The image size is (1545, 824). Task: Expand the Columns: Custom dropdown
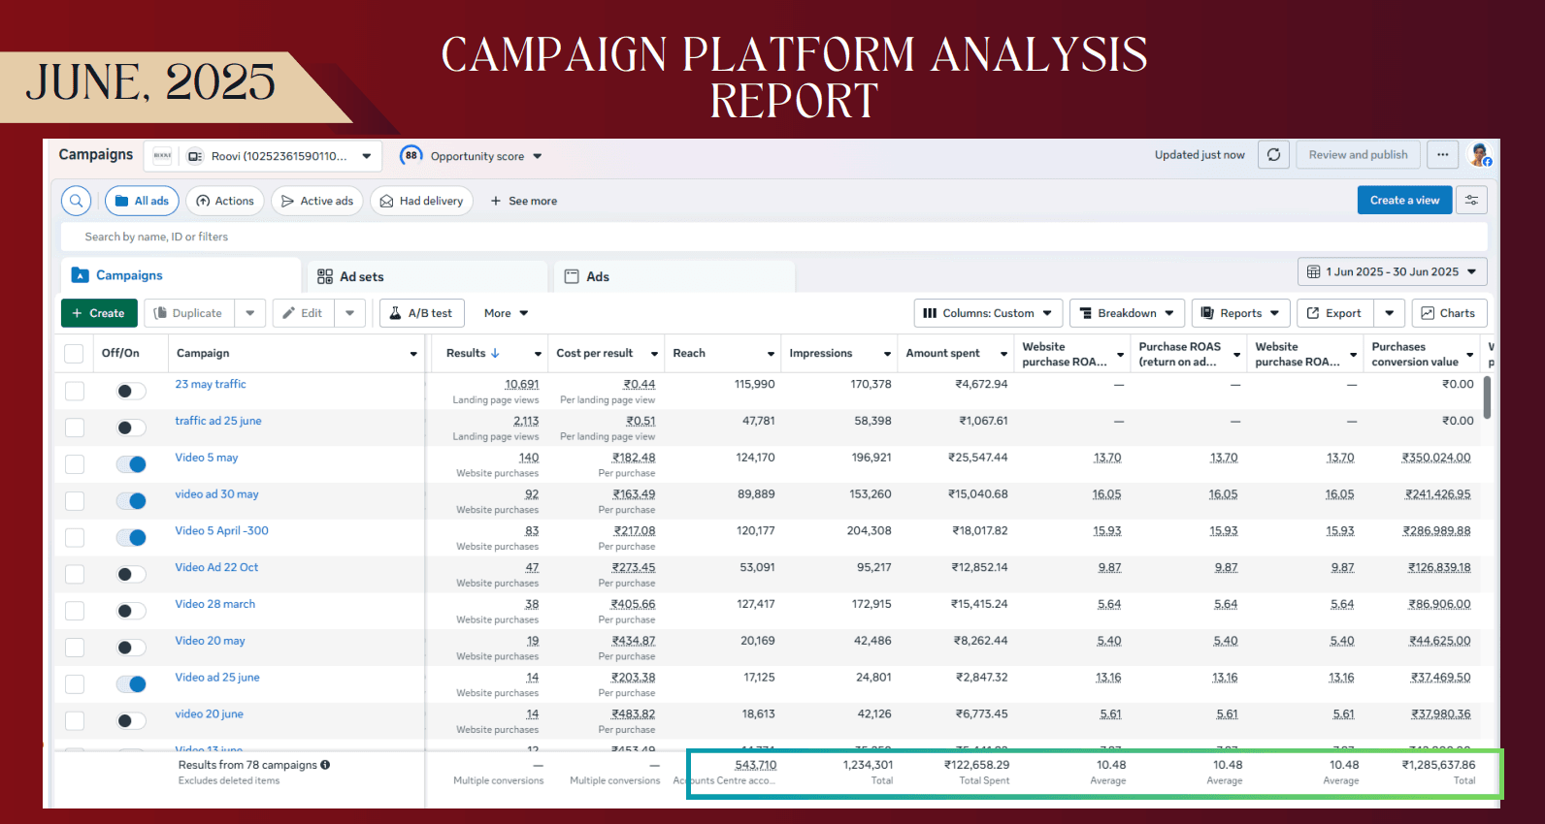tap(987, 313)
